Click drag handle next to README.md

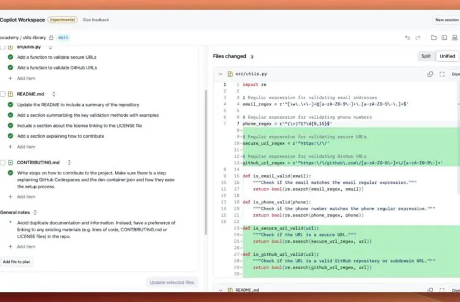[54, 94]
